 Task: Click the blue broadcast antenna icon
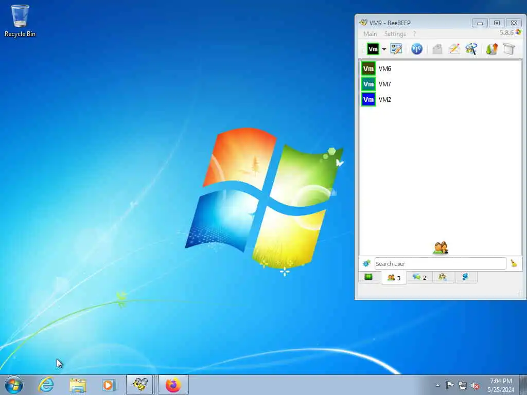pos(417,49)
